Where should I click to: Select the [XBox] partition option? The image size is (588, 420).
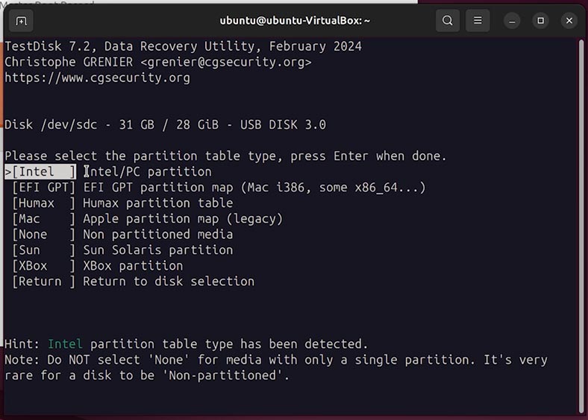point(43,266)
